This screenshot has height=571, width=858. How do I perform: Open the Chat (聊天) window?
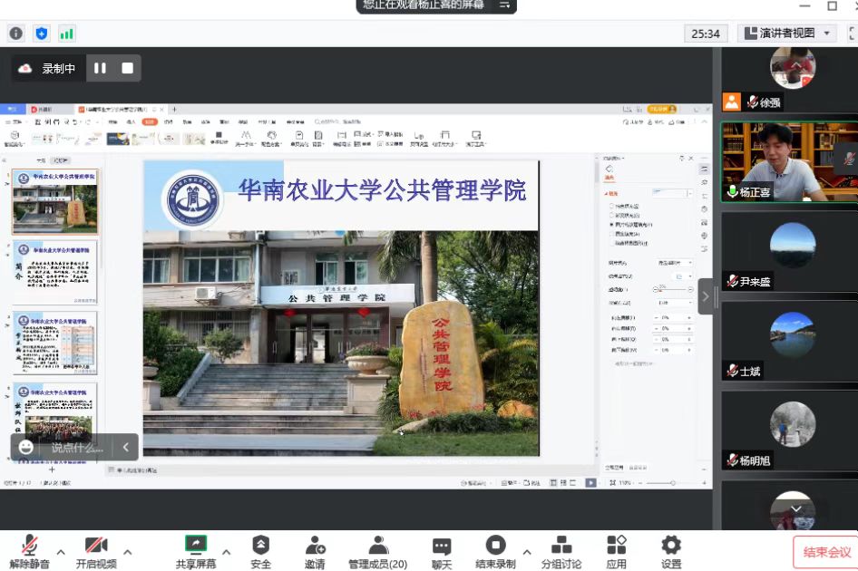pos(442,551)
